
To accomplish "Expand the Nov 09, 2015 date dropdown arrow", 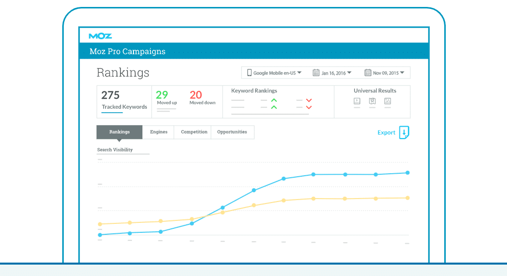I will [402, 73].
